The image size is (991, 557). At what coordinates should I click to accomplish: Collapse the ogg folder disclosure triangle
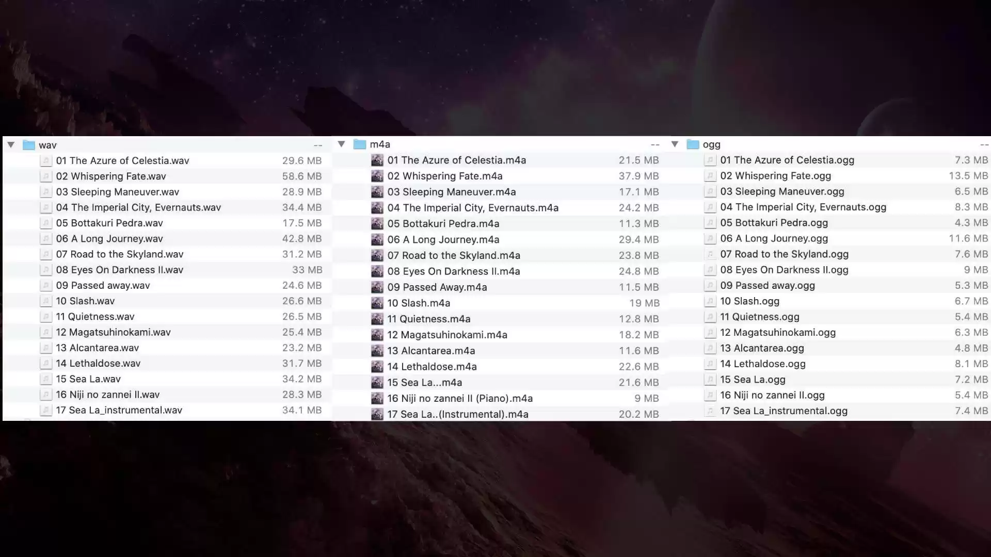pyautogui.click(x=675, y=144)
